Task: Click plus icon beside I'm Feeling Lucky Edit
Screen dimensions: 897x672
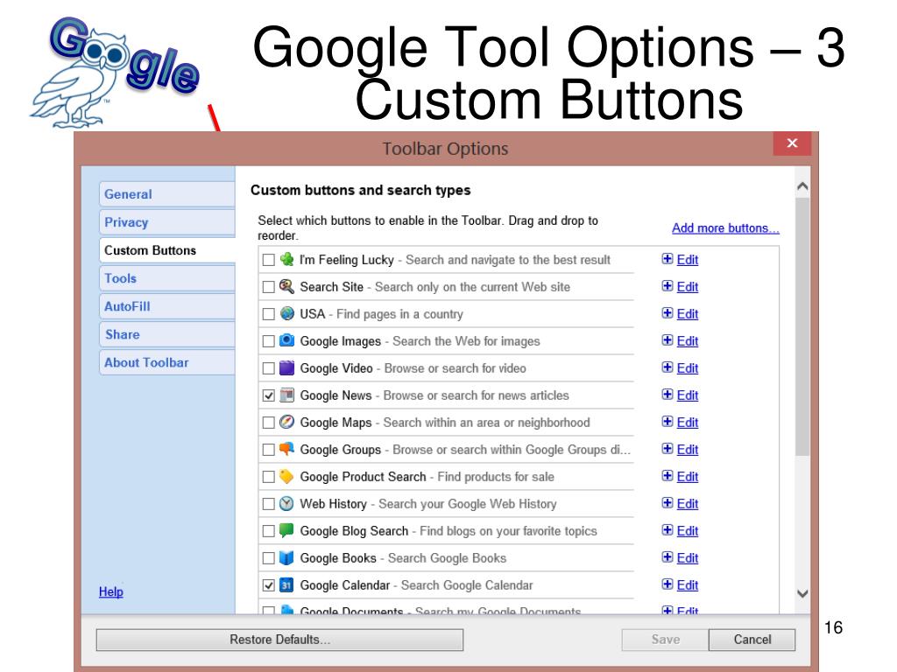Action: pyautogui.click(x=667, y=259)
